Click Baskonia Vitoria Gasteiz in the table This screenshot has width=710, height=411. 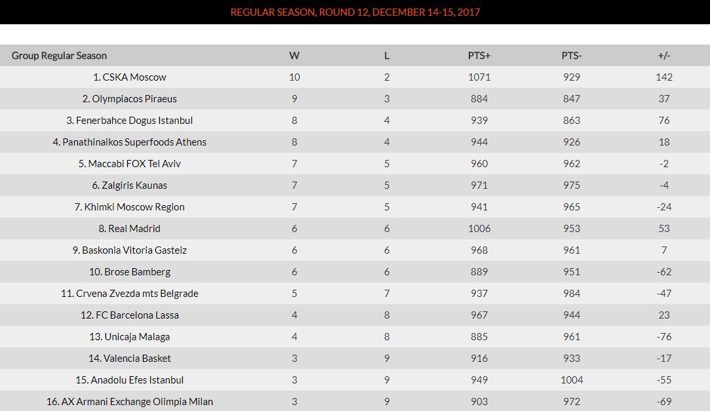130,250
